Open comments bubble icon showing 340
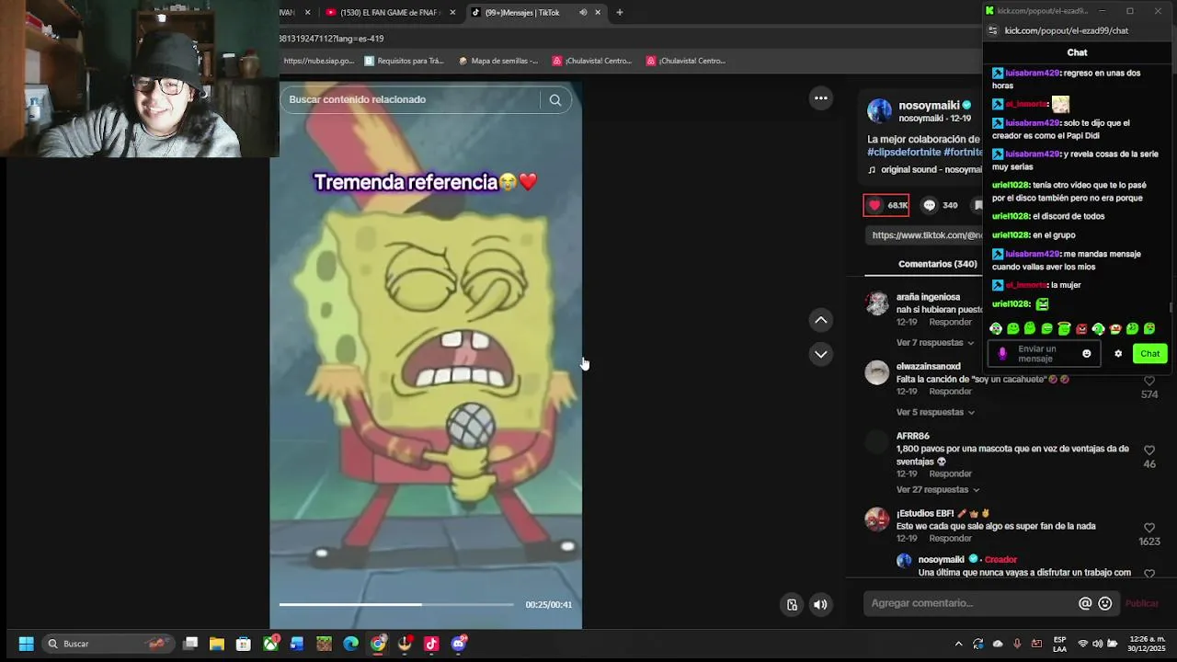Screen dimensions: 1177x662 tap(929, 205)
